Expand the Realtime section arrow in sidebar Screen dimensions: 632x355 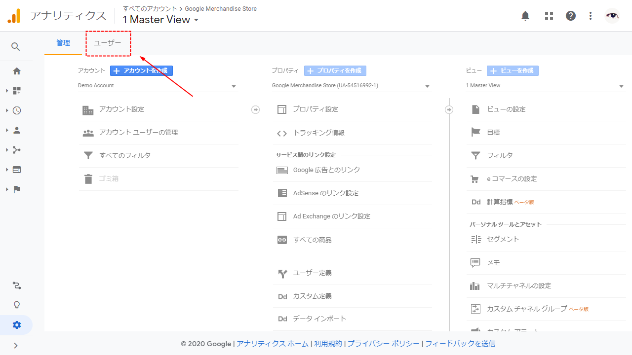(7, 110)
